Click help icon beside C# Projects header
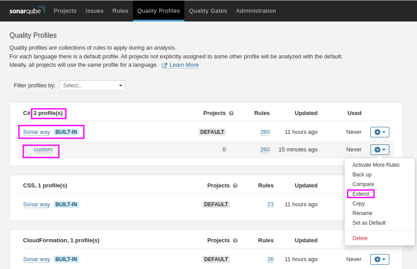Image resolution: width=417 pixels, height=269 pixels. [231, 113]
